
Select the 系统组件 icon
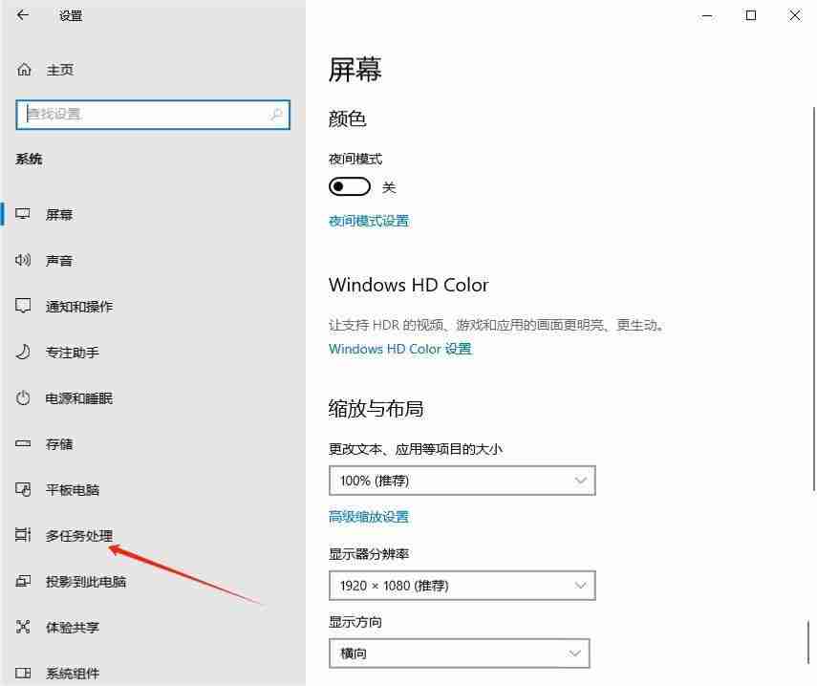click(x=23, y=673)
